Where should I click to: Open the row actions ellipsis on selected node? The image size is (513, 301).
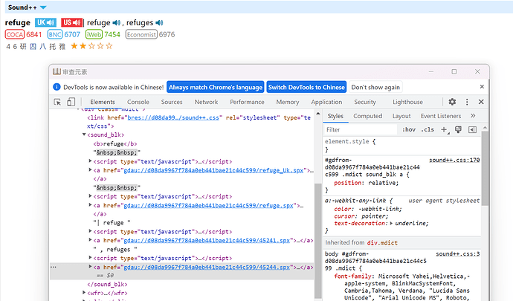(54, 267)
